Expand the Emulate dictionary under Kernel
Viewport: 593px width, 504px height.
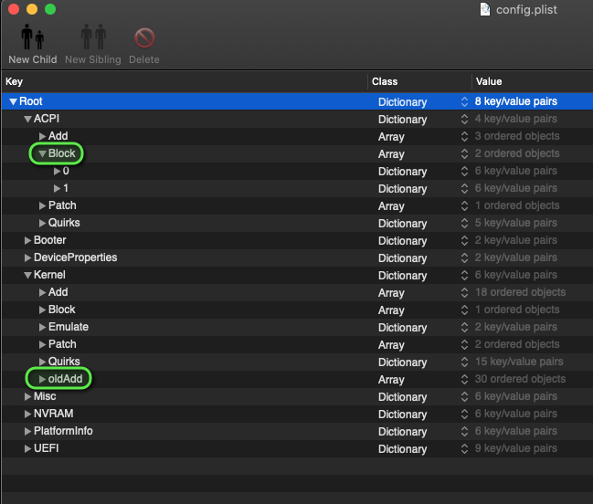click(x=42, y=328)
